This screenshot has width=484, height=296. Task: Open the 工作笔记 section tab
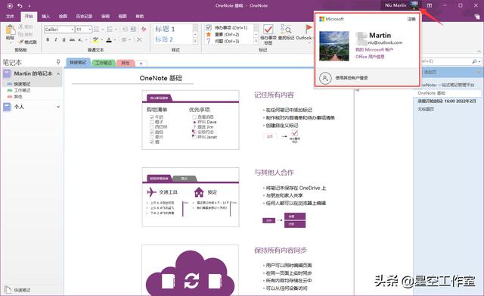[104, 63]
